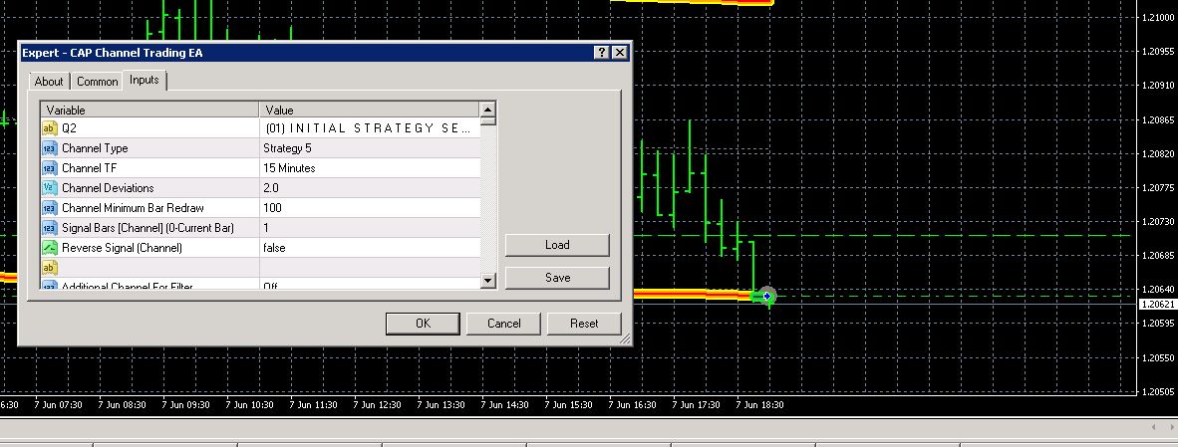Switch to the Common tab
Viewport: 1178px width, 447px height.
pyautogui.click(x=97, y=81)
